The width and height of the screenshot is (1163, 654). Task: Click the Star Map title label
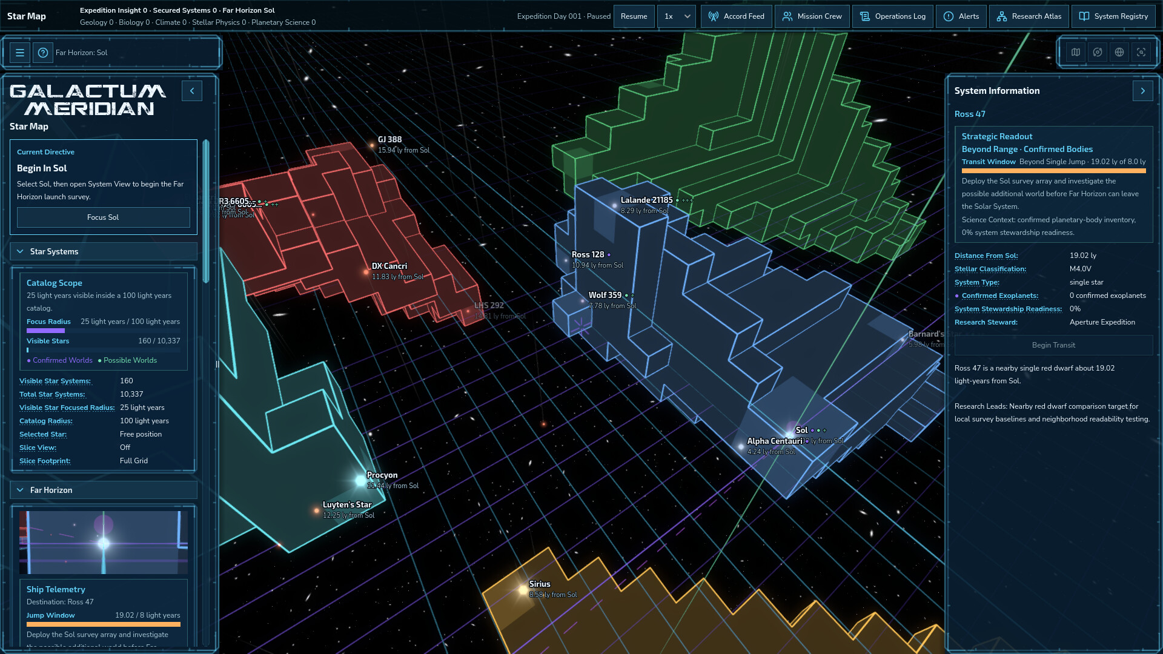pyautogui.click(x=27, y=16)
